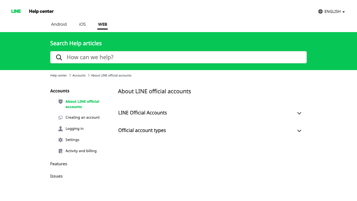Click chevron next to Official account types
357x201 pixels.
pos(299,131)
